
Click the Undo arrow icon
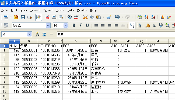[x=117, y=17]
